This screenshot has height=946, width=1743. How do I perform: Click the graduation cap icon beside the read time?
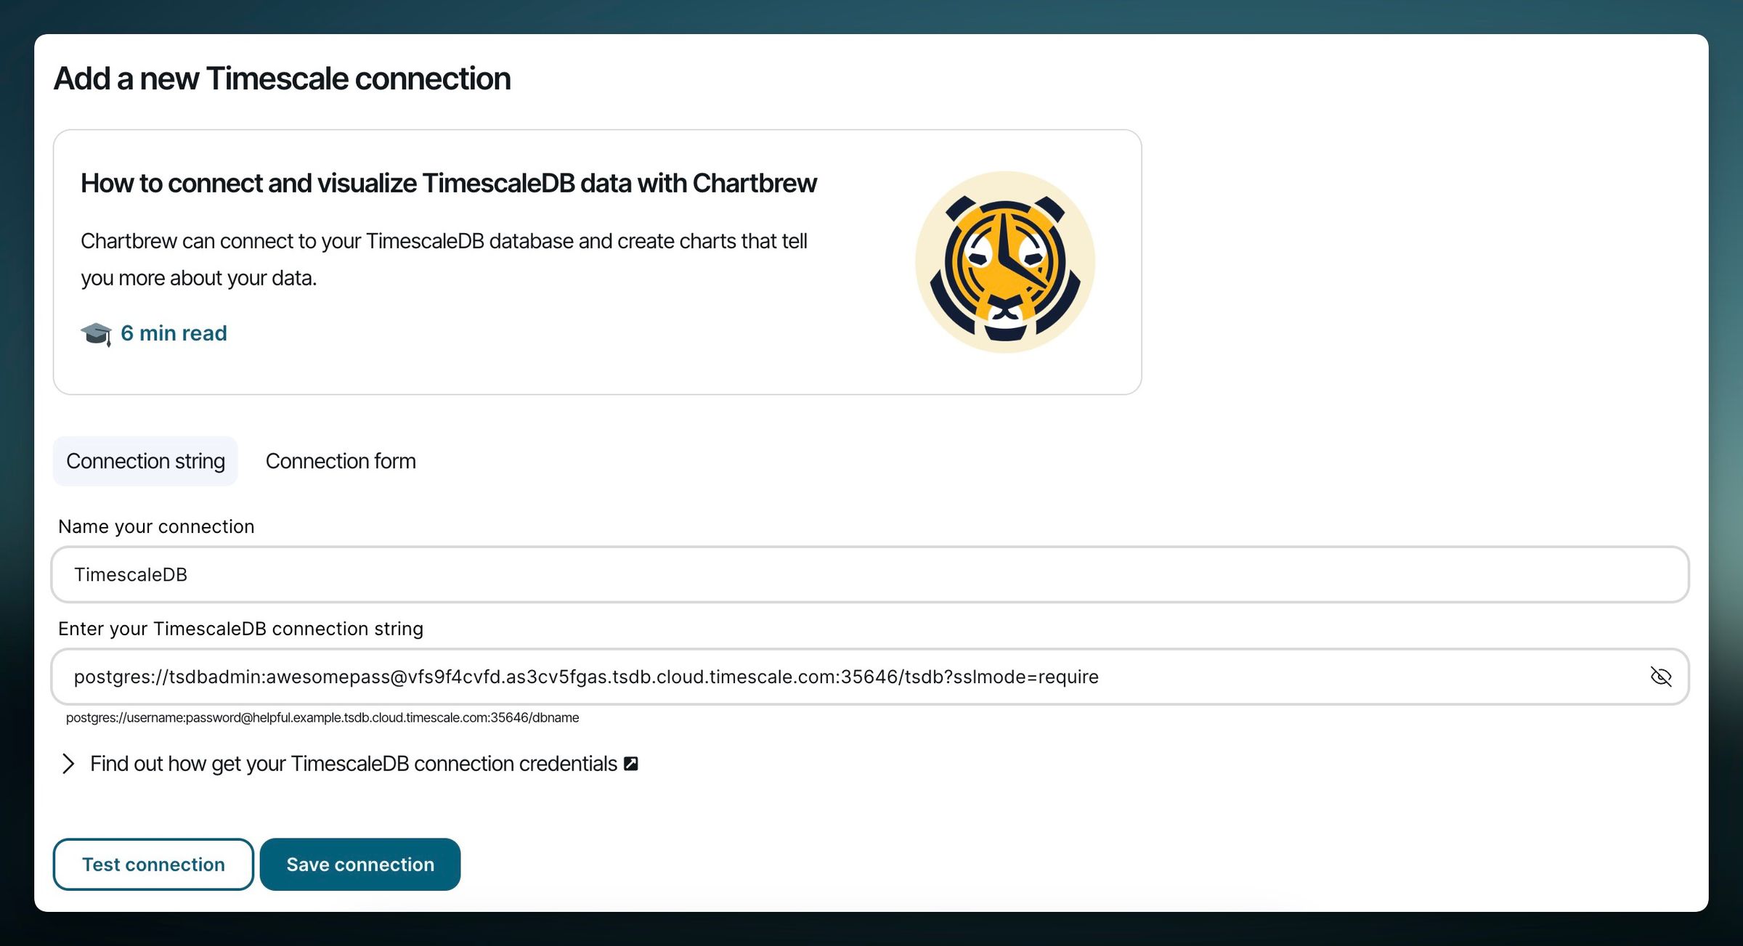tap(95, 333)
